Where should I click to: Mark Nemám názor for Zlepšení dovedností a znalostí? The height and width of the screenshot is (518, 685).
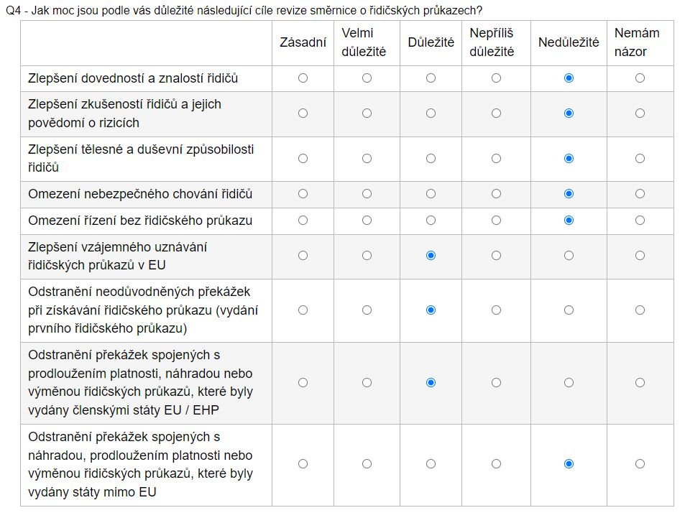[x=640, y=78]
